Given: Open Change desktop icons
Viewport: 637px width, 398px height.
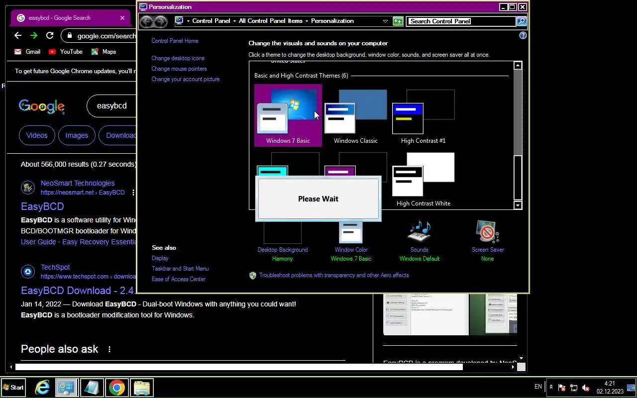Looking at the screenshot, I should coord(178,58).
